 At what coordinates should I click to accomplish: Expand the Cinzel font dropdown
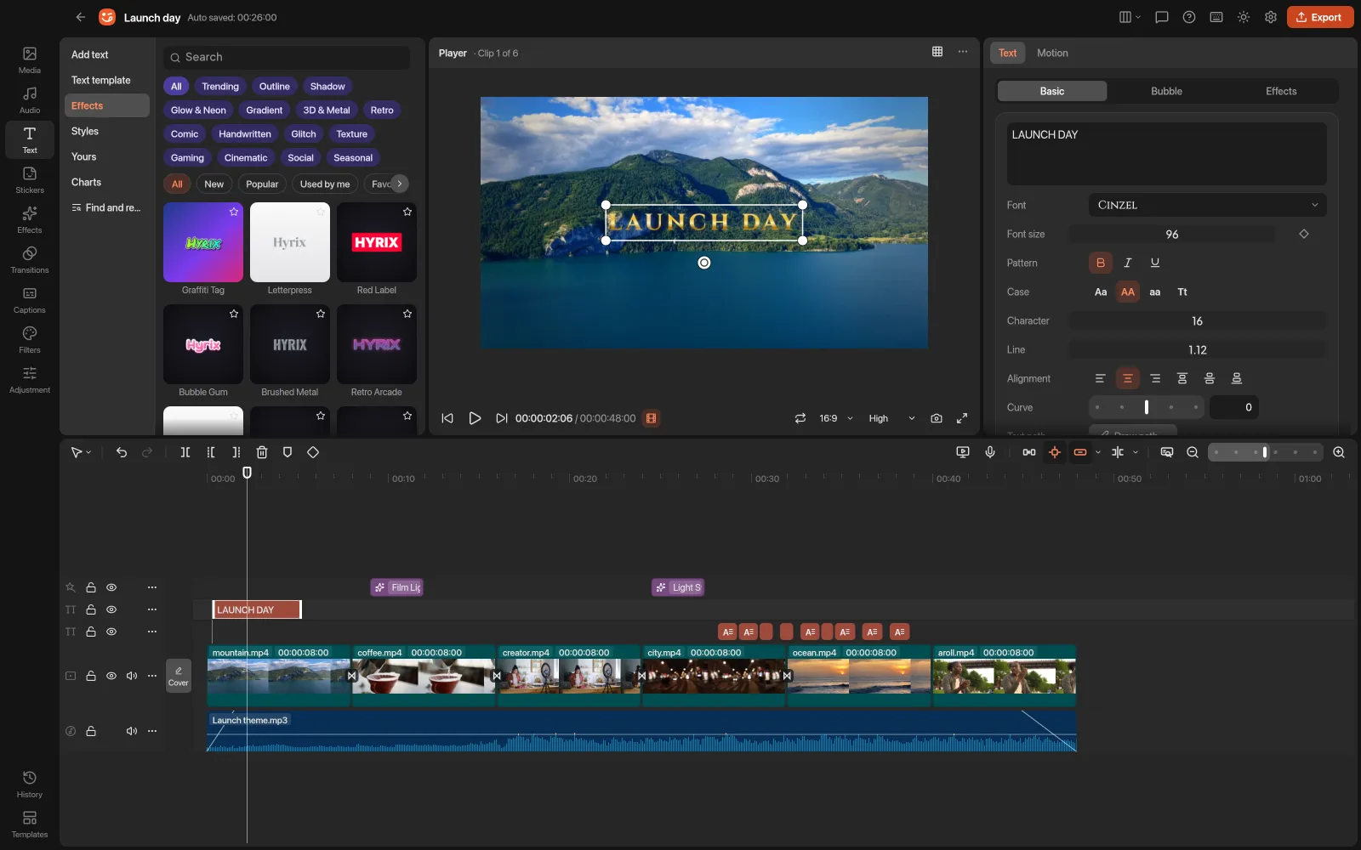point(1208,205)
